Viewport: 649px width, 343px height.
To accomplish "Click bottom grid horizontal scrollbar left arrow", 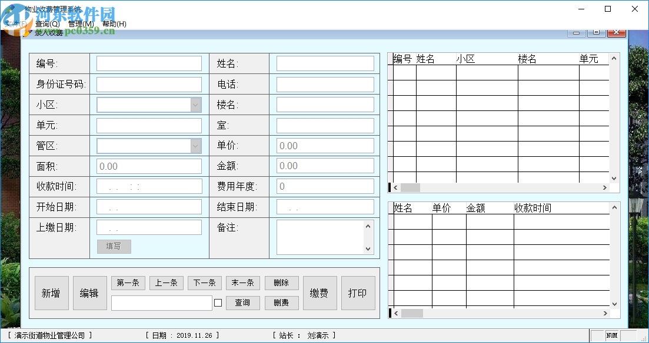I will (x=396, y=313).
